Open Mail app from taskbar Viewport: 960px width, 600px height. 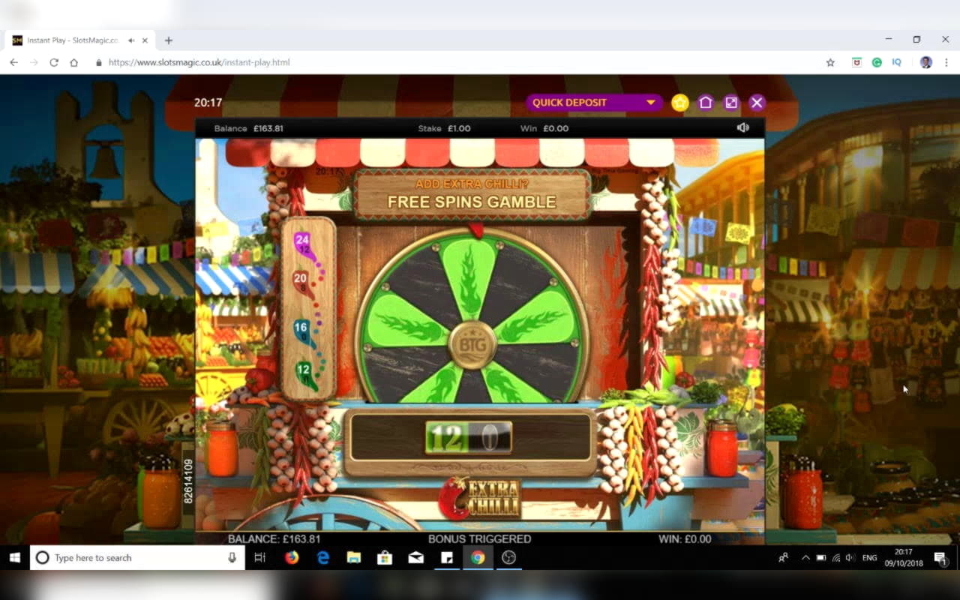(415, 557)
